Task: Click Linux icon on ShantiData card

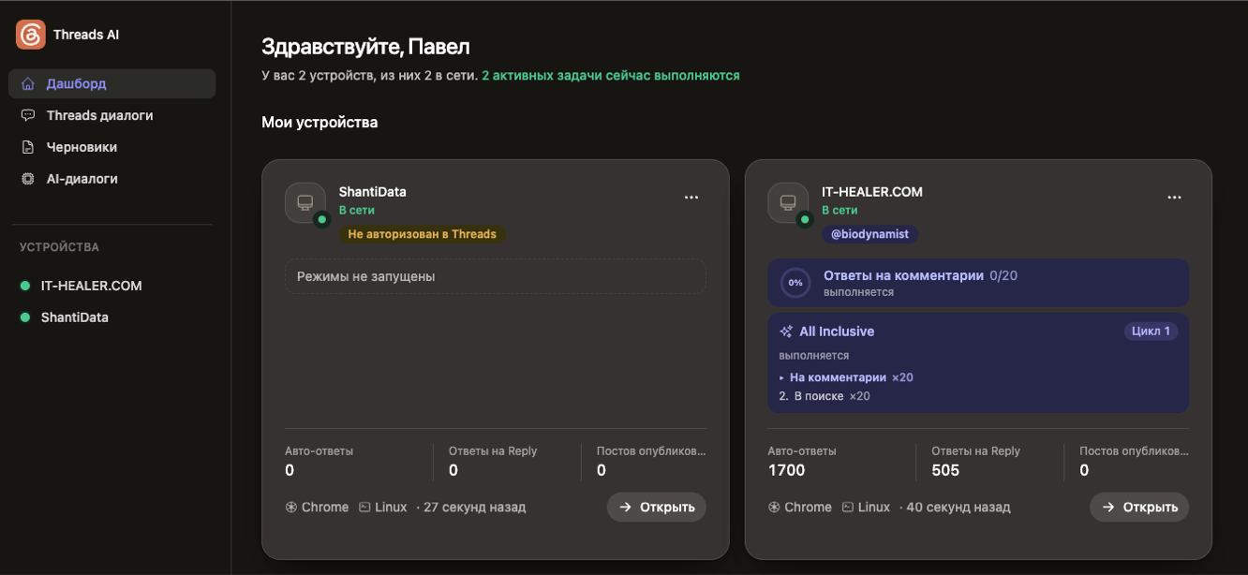Action: pos(364,507)
